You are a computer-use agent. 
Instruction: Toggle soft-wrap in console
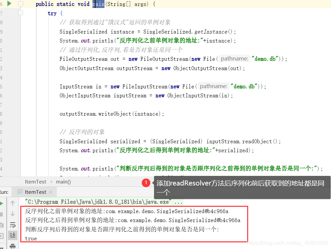[x=13, y=225]
